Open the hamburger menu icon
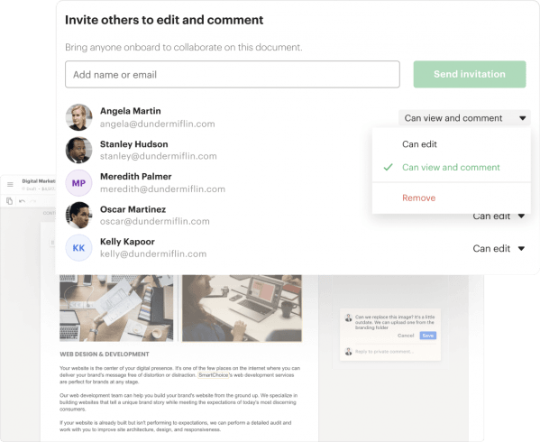This screenshot has height=442, width=540. 10,184
